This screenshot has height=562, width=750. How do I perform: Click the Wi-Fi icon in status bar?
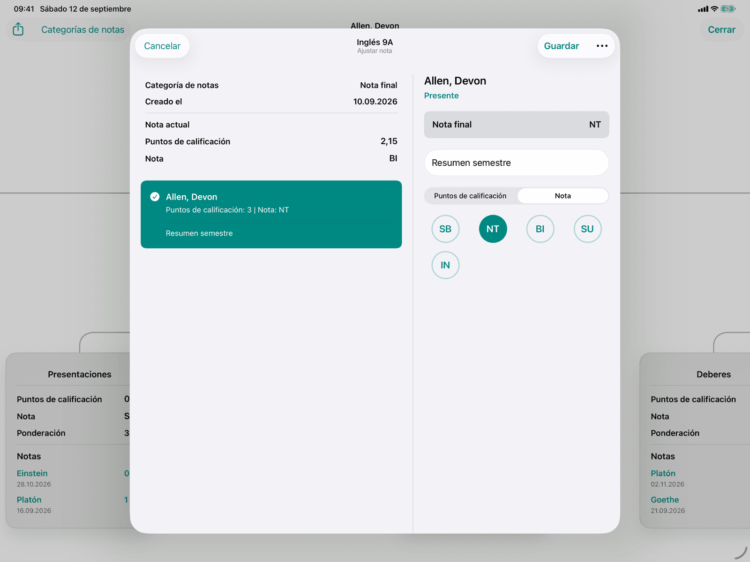coord(714,9)
